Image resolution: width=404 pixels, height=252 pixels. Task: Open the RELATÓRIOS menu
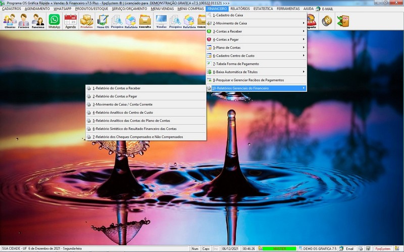(x=240, y=9)
